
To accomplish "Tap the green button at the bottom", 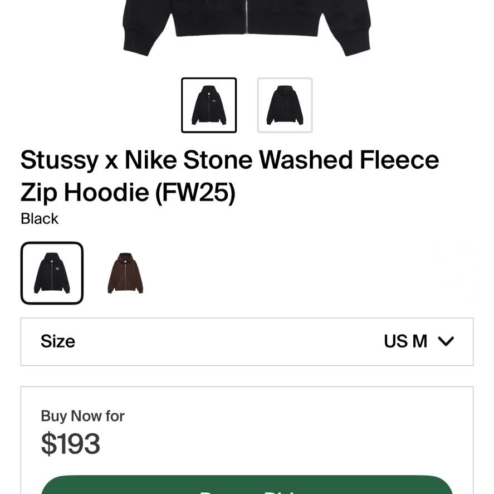I will tap(247, 485).
